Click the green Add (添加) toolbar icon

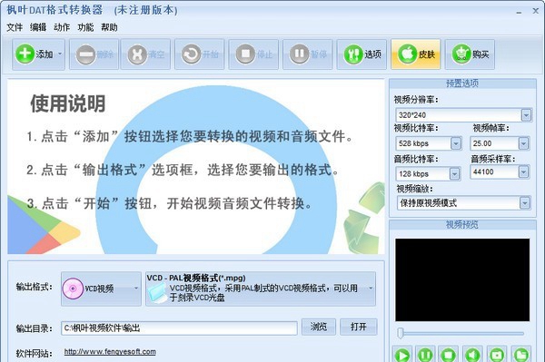(x=25, y=54)
